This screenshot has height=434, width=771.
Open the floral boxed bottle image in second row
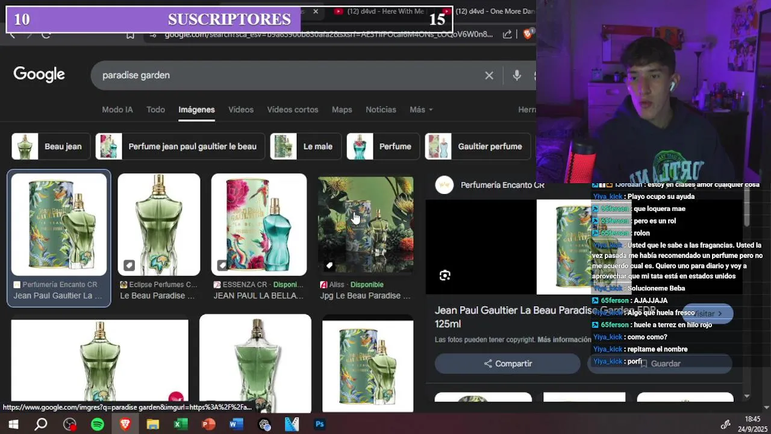368,366
